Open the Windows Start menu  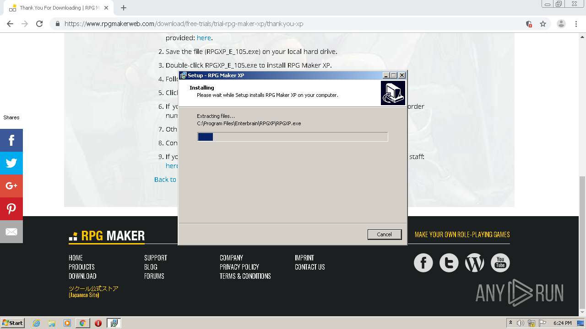(x=13, y=323)
